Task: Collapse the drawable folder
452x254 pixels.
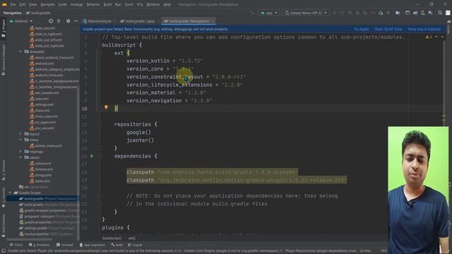Action: (20, 52)
